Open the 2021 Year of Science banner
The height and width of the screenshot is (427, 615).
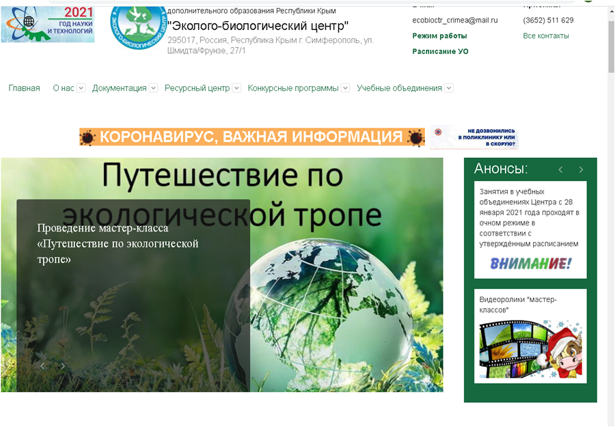(x=48, y=25)
